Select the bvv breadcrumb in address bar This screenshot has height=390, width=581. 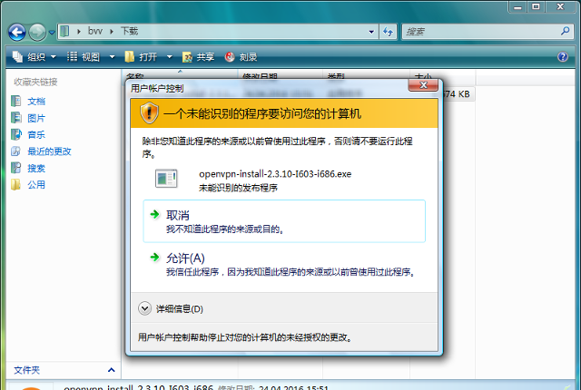94,31
